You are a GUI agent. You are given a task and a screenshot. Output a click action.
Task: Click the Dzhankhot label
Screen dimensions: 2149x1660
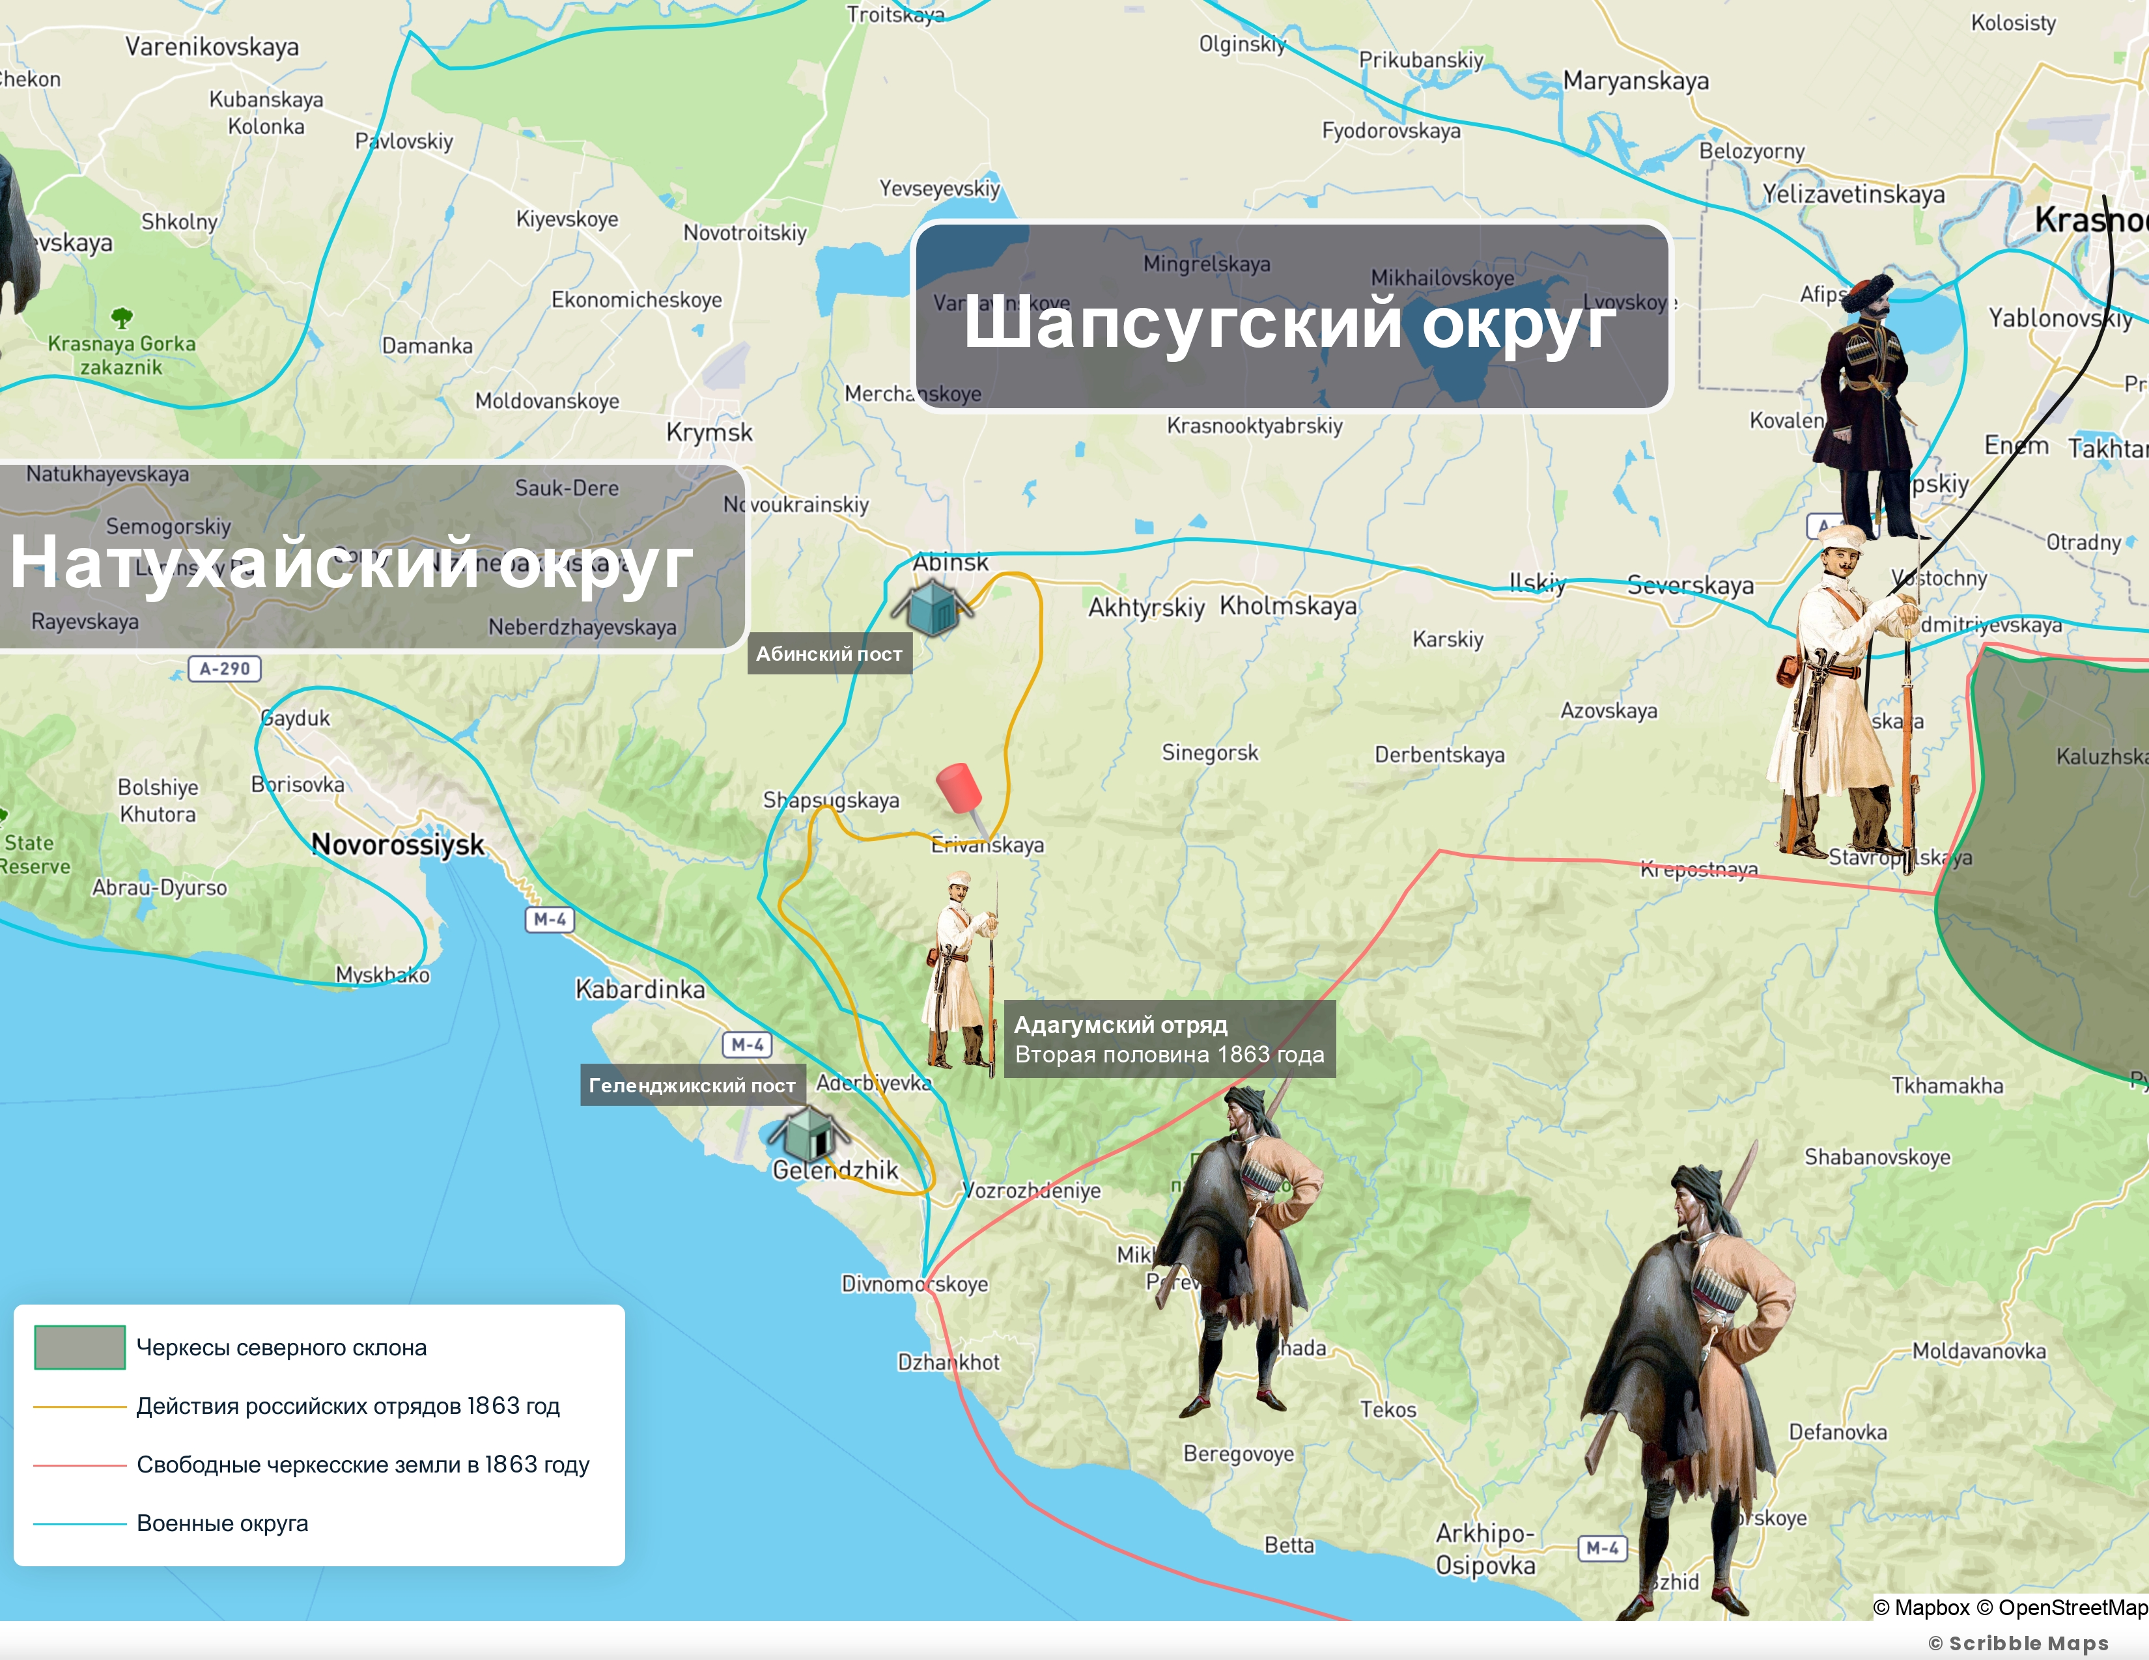949,1362
